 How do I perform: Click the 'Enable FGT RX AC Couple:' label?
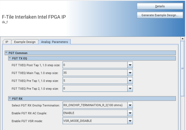[x=29, y=113]
